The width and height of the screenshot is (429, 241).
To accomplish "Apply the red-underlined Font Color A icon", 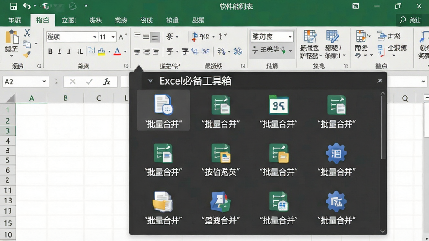I will click(117, 51).
